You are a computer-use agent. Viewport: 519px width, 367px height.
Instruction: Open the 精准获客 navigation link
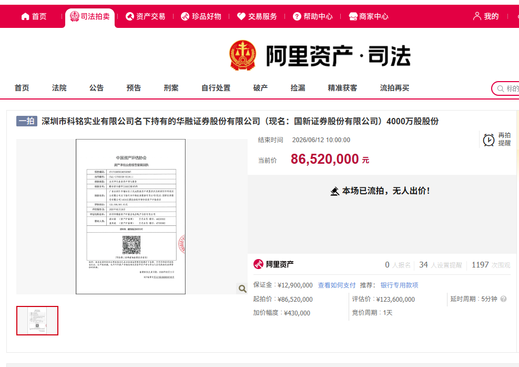coord(342,88)
